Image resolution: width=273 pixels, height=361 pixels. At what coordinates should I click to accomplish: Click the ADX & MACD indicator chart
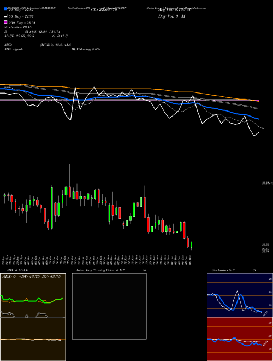(33, 317)
